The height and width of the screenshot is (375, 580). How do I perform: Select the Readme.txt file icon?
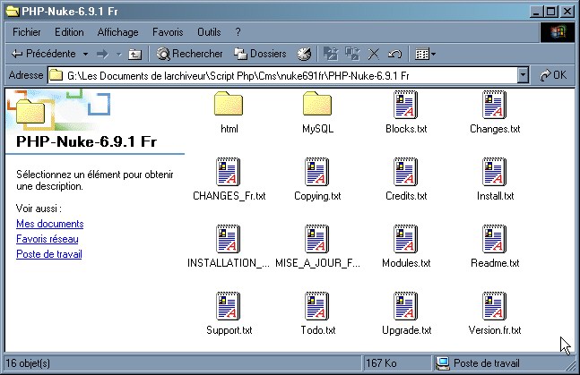pyautogui.click(x=495, y=239)
